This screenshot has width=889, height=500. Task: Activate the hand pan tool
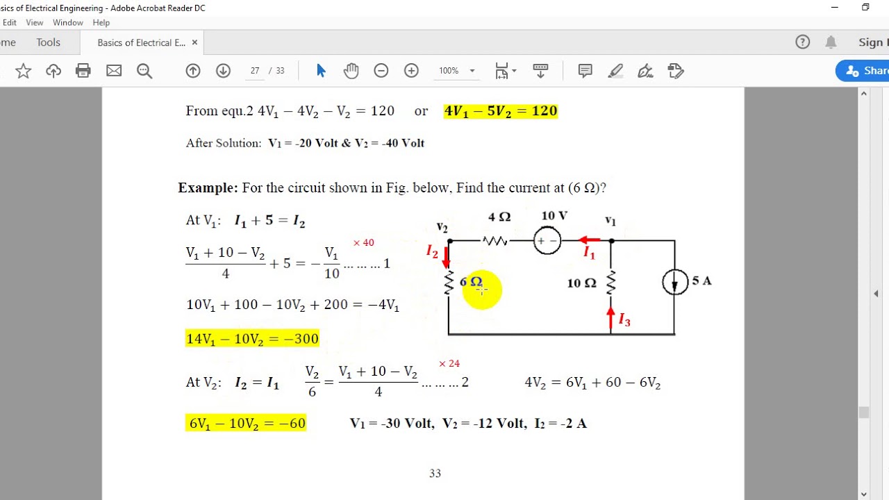click(351, 71)
